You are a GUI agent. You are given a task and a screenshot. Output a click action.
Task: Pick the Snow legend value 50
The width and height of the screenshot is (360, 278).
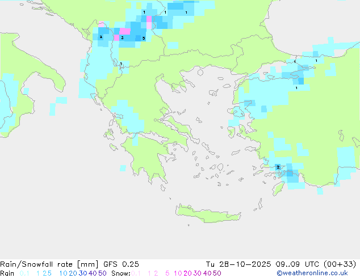point(217,273)
